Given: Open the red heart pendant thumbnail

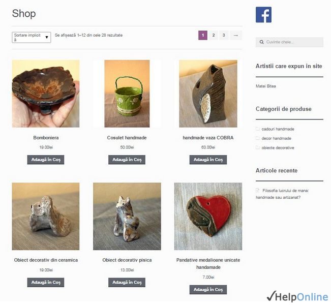Looking at the screenshot, I should coord(208,217).
